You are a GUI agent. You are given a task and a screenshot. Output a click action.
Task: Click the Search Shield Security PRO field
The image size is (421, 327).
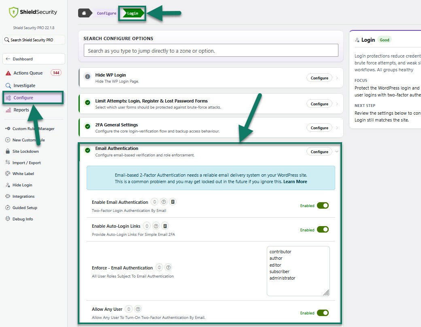34,40
